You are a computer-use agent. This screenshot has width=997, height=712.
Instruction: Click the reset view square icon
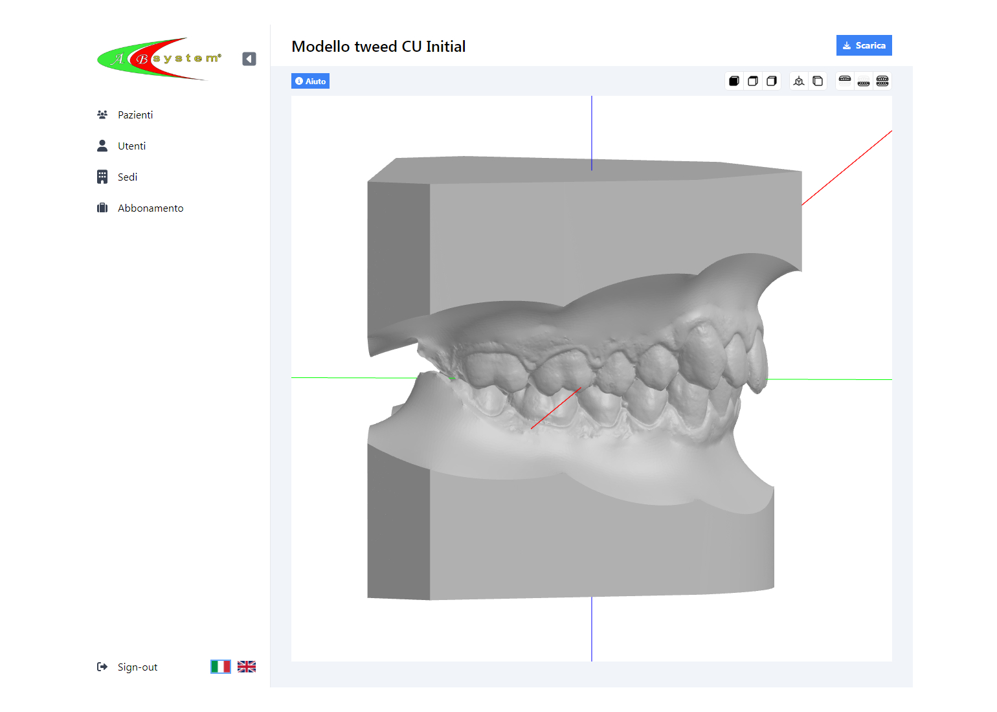(818, 81)
